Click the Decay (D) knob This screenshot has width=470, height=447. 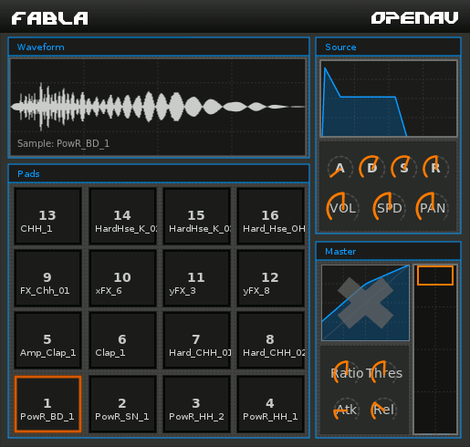371,168
